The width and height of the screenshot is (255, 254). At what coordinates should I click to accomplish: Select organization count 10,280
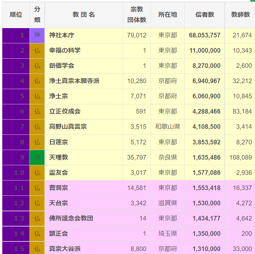137,81
